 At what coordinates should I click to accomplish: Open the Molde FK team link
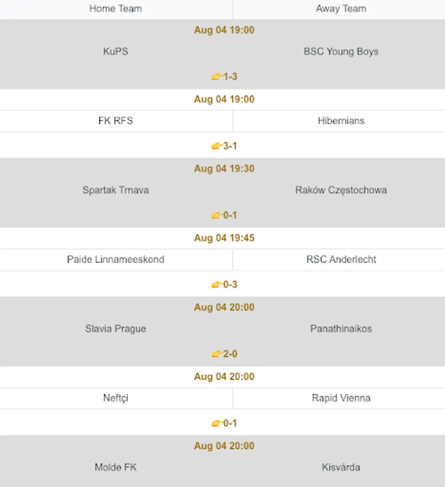coord(115,467)
